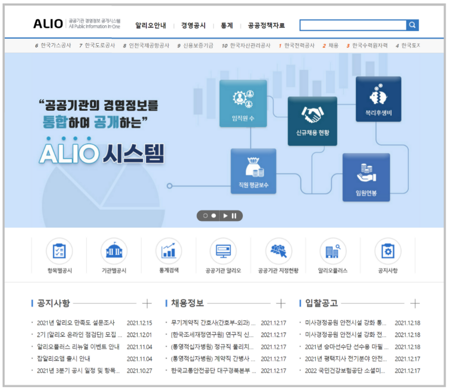
Task: Click the 채용정보 section heading
Action: coord(187,303)
